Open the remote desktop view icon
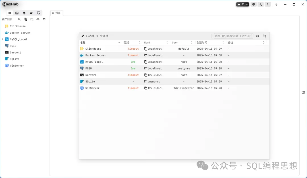Viewport: 307px width, 178px height. (x=39, y=13)
